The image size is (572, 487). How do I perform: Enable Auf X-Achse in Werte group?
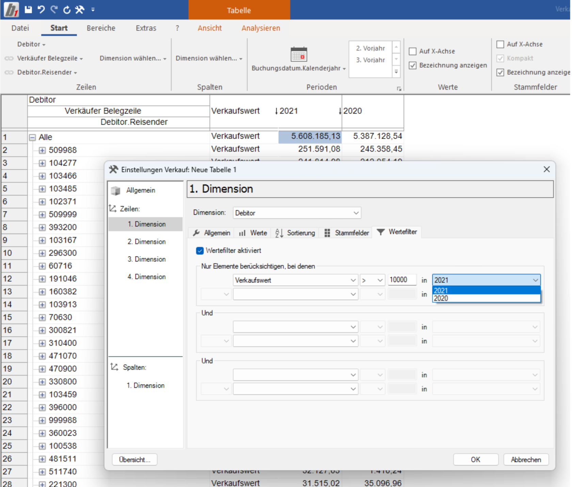[413, 51]
